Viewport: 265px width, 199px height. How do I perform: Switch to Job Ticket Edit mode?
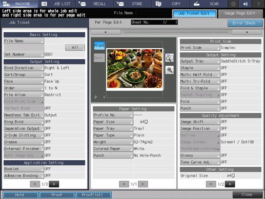(x=194, y=14)
